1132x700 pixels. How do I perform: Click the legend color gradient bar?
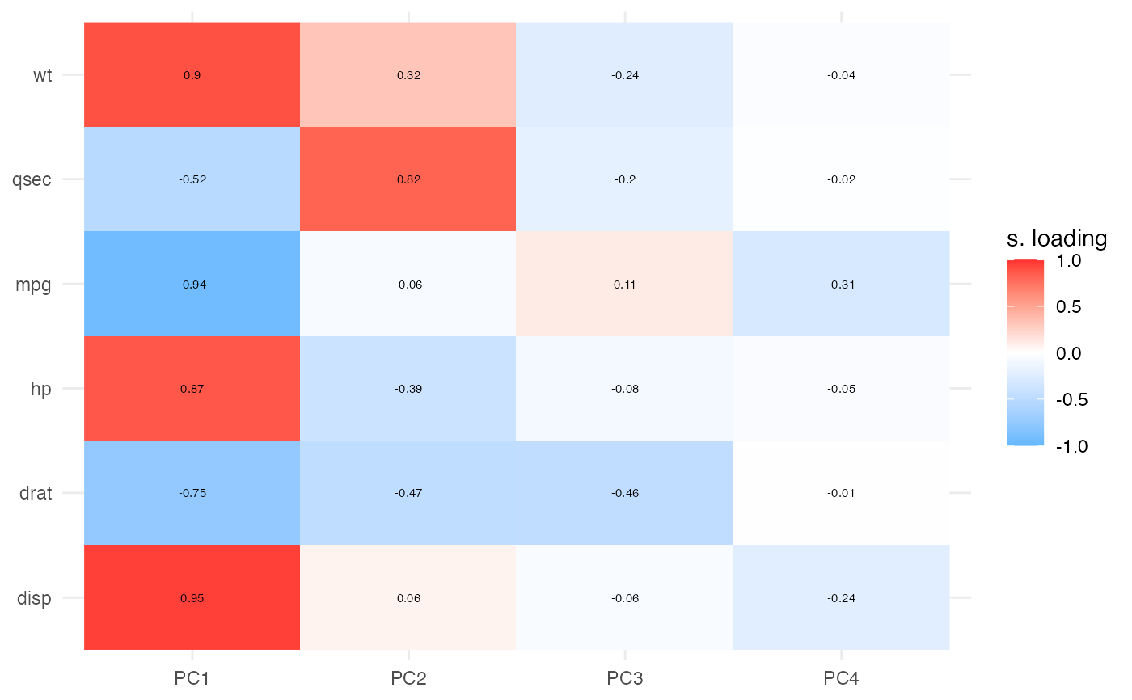pos(1024,352)
